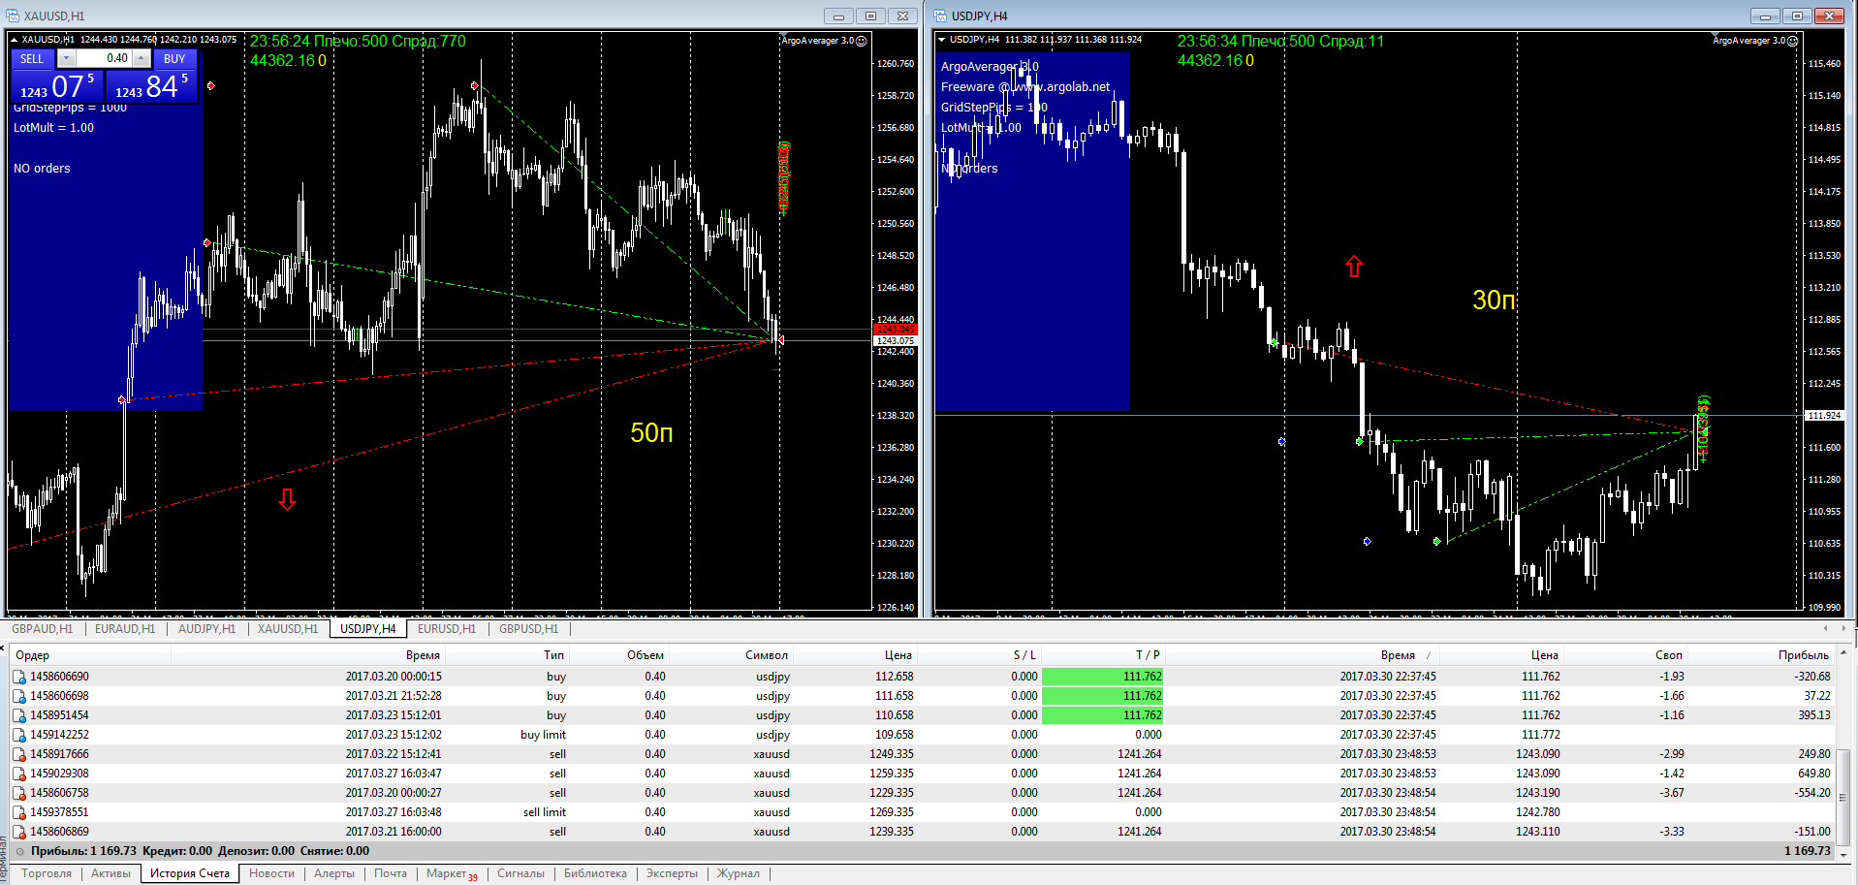Click the icon of order 1458606758
The height and width of the screenshot is (885, 1858).
pyautogui.click(x=19, y=793)
